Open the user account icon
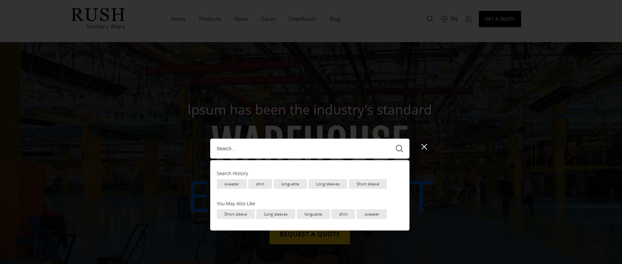This screenshot has height=264, width=622. [x=469, y=19]
